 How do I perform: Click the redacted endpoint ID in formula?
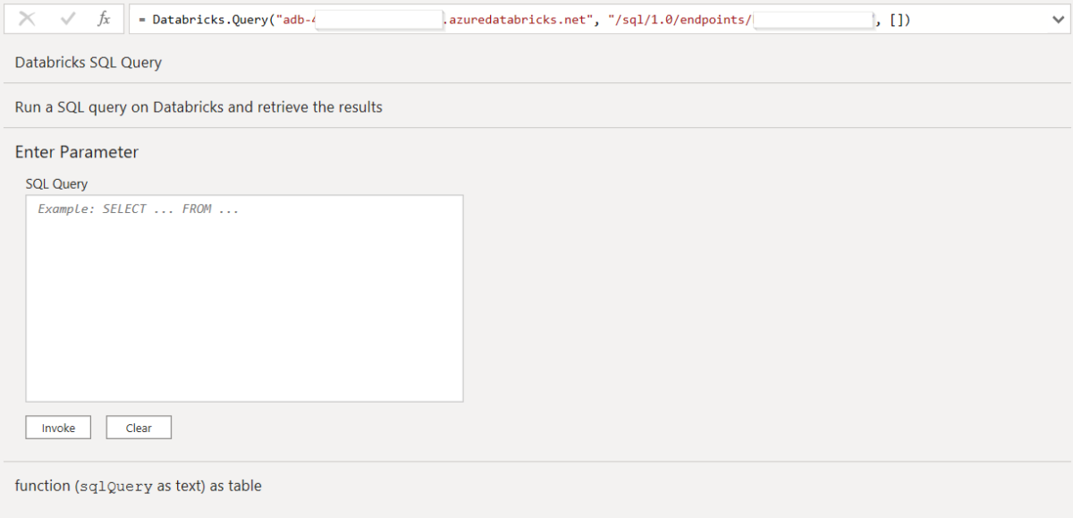(813, 20)
